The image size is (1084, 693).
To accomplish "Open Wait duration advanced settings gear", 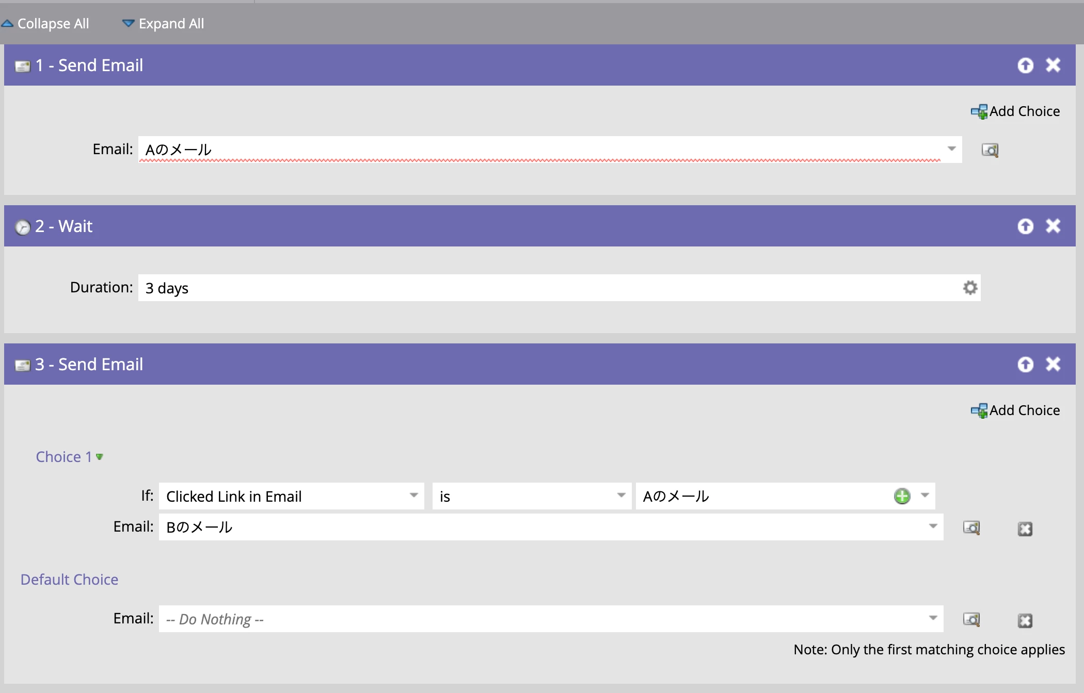I will click(x=970, y=288).
